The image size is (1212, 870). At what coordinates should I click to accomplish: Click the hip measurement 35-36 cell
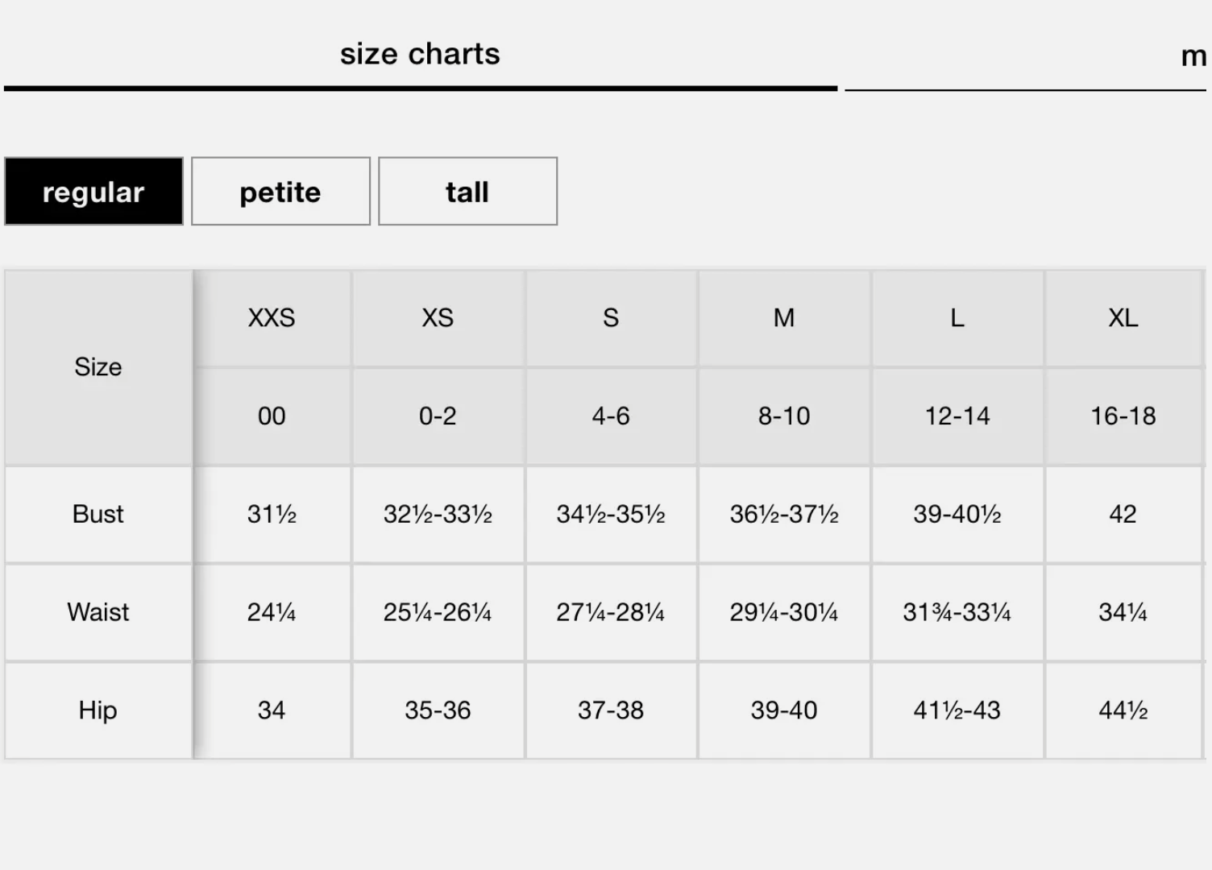tap(438, 710)
